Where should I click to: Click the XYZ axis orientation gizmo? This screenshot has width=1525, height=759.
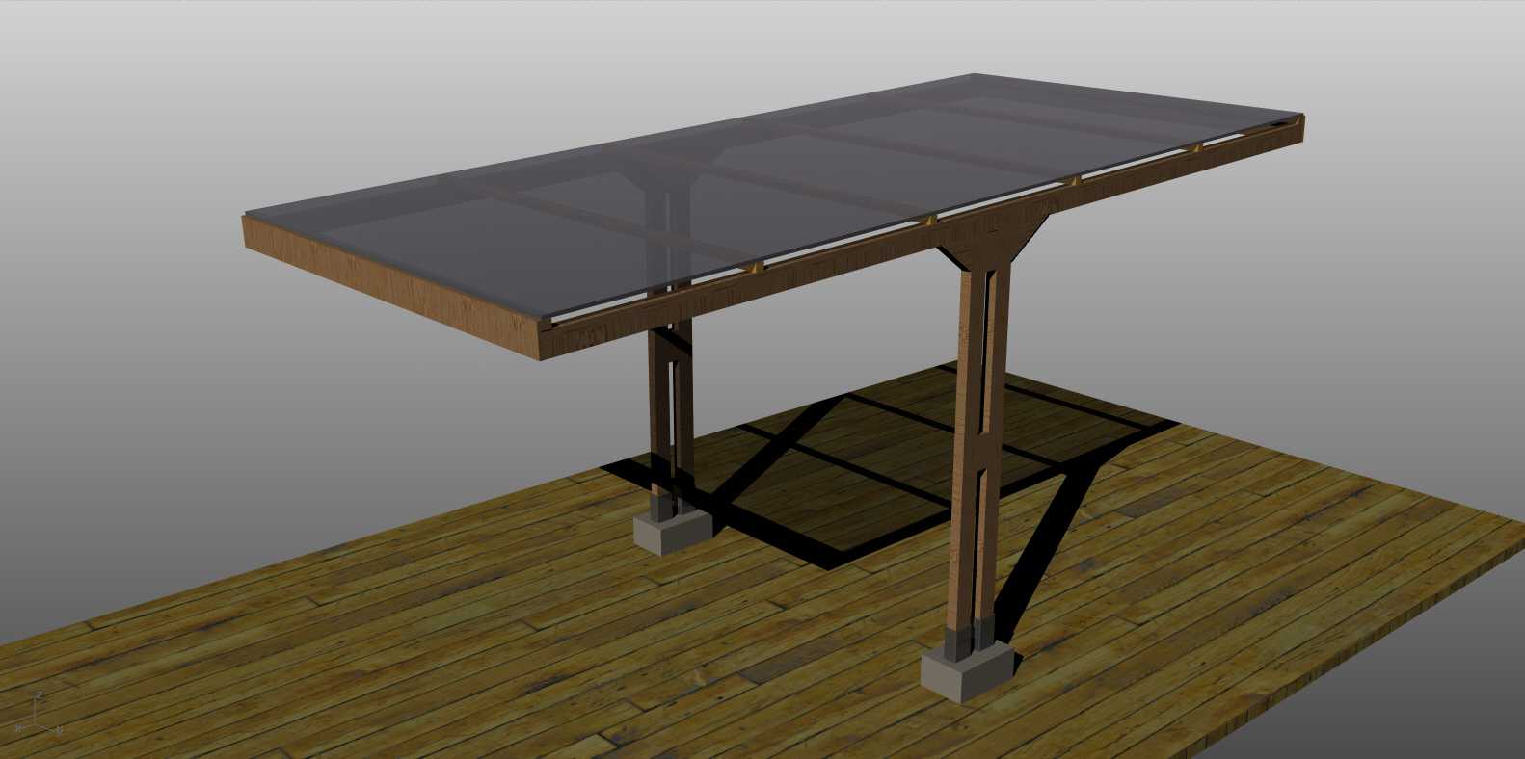[x=37, y=714]
